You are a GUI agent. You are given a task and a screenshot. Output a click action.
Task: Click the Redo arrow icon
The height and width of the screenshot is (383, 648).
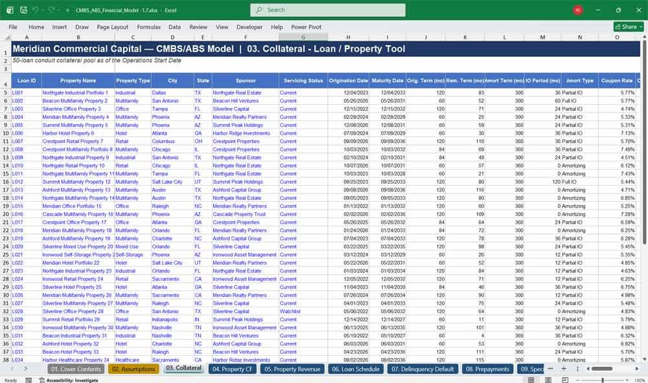tap(52, 10)
